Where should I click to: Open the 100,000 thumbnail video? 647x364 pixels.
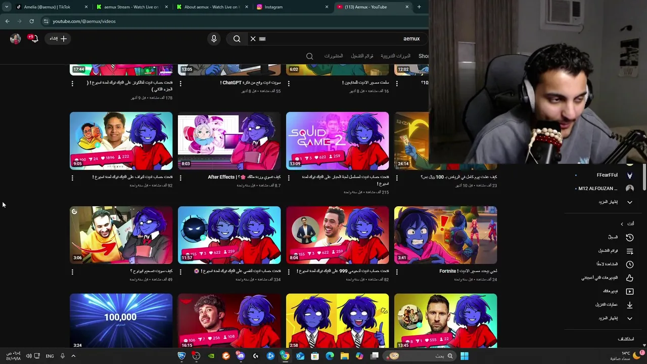121,321
